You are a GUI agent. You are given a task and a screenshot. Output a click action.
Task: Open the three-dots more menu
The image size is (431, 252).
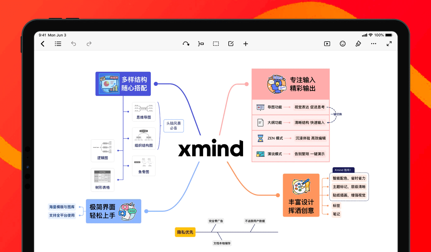(x=374, y=44)
